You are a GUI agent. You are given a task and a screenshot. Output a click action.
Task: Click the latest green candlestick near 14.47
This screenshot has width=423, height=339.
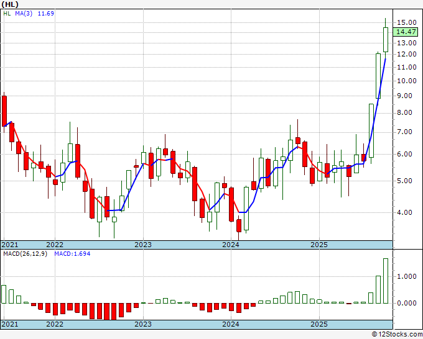point(386,40)
